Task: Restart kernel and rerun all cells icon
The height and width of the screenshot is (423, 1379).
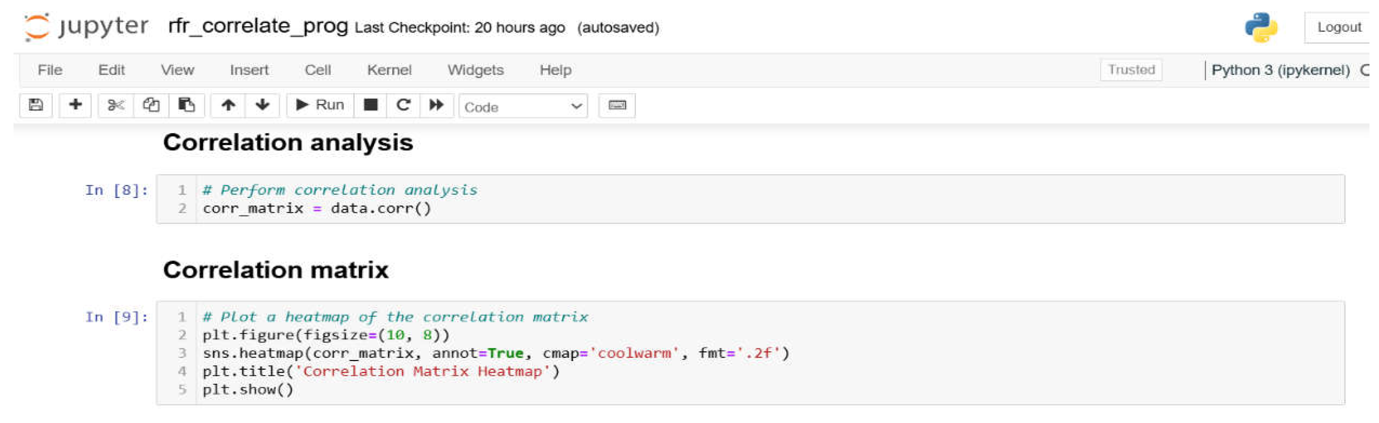Action: (x=436, y=105)
